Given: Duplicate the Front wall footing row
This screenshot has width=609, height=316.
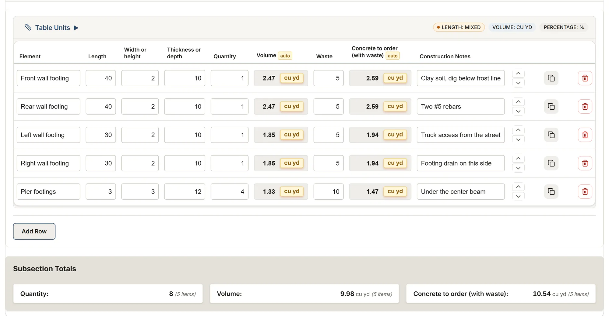Looking at the screenshot, I should (x=551, y=78).
